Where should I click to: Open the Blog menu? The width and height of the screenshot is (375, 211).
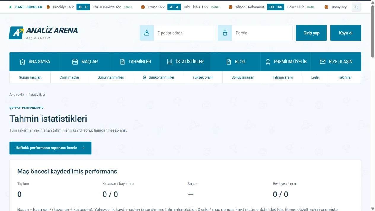pyautogui.click(x=235, y=62)
